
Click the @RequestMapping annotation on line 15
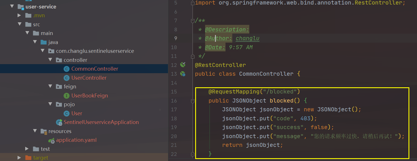point(234,92)
